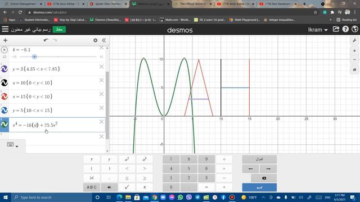The image size is (360, 202).
Task: Delete the y=3{4.35<x<7.85} expression
Action: [x=101, y=67]
